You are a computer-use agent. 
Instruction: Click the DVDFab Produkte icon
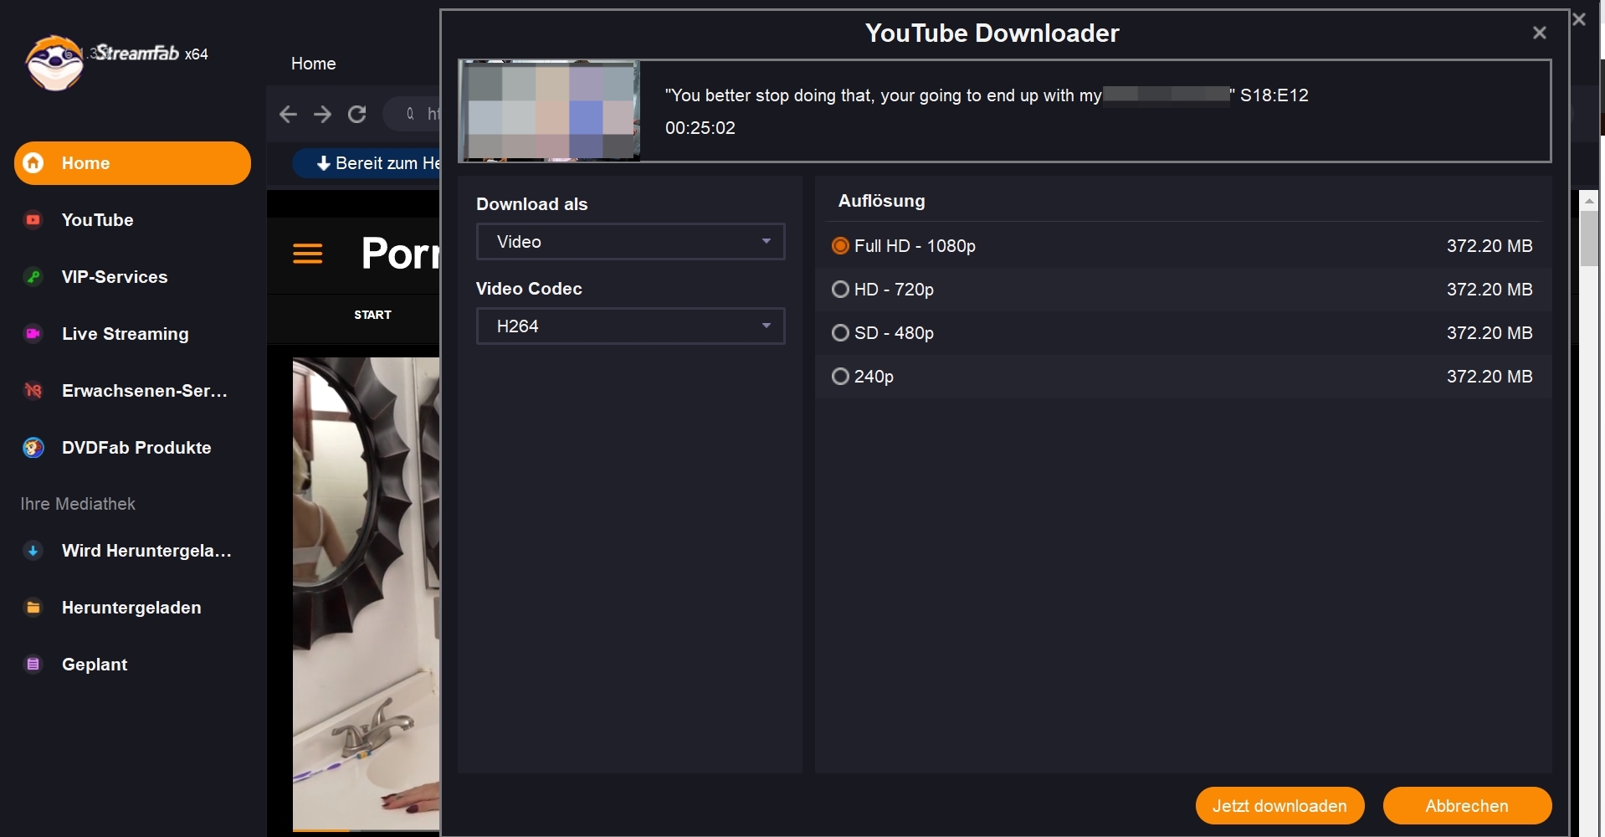point(33,448)
